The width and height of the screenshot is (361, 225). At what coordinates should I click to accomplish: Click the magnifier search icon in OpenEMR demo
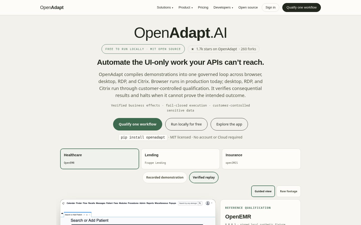[200, 203]
